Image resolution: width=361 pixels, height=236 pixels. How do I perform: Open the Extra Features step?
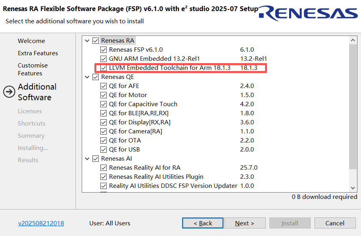point(38,53)
